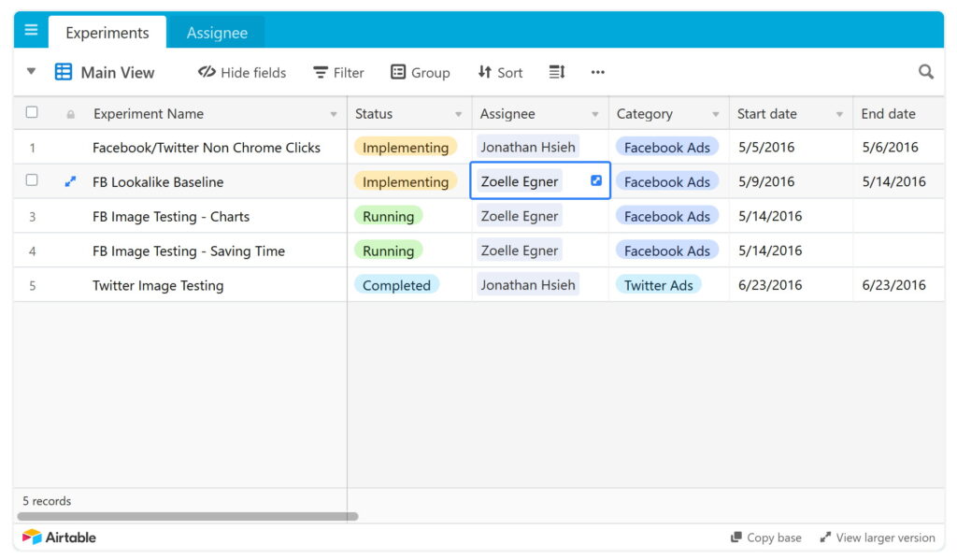Click the row height icon

[557, 72]
